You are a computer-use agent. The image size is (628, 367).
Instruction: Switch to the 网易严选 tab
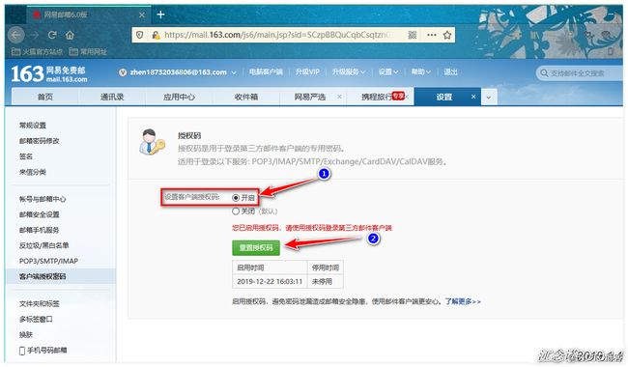click(x=310, y=97)
